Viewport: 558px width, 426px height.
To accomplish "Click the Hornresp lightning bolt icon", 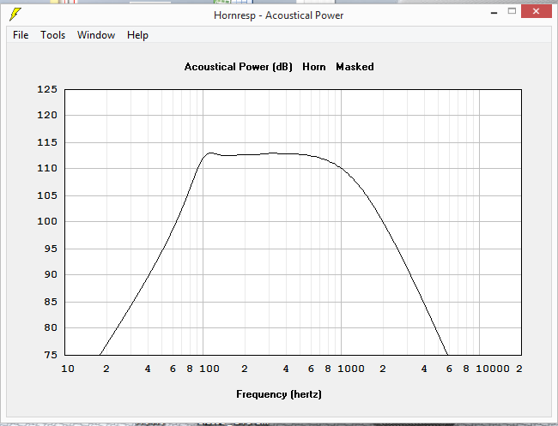I will tap(15, 15).
